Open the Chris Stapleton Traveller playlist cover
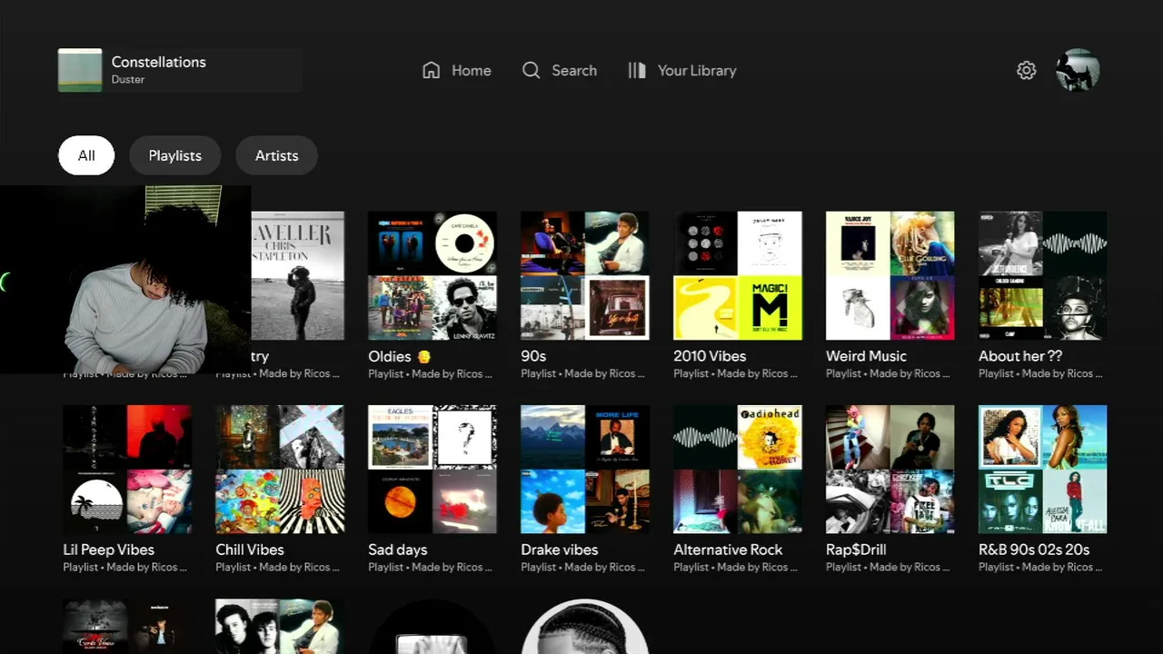The height and width of the screenshot is (654, 1163). [x=297, y=275]
